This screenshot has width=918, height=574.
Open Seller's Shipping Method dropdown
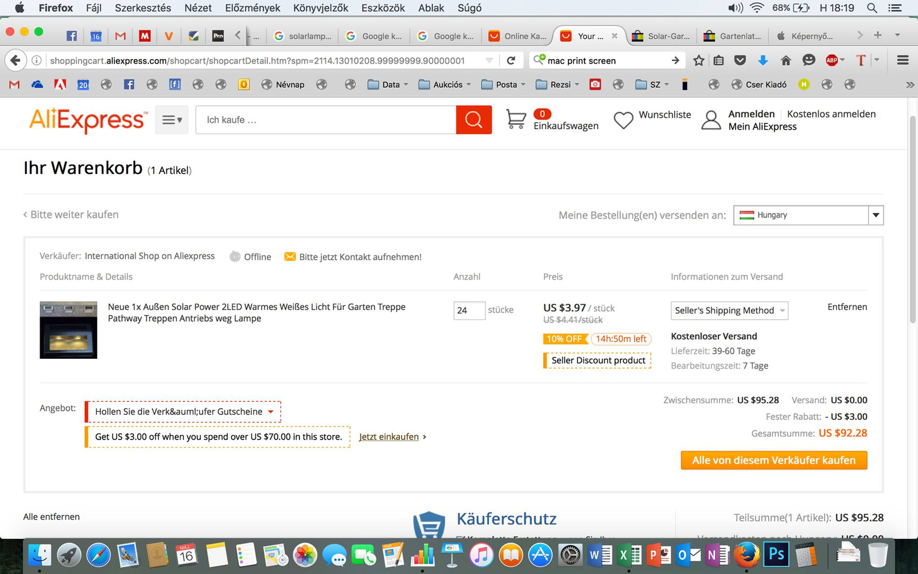[729, 311]
